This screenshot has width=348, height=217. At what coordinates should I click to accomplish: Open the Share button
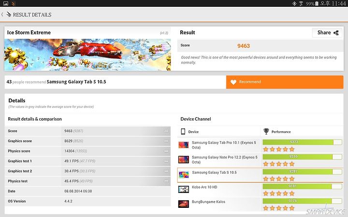click(x=327, y=33)
